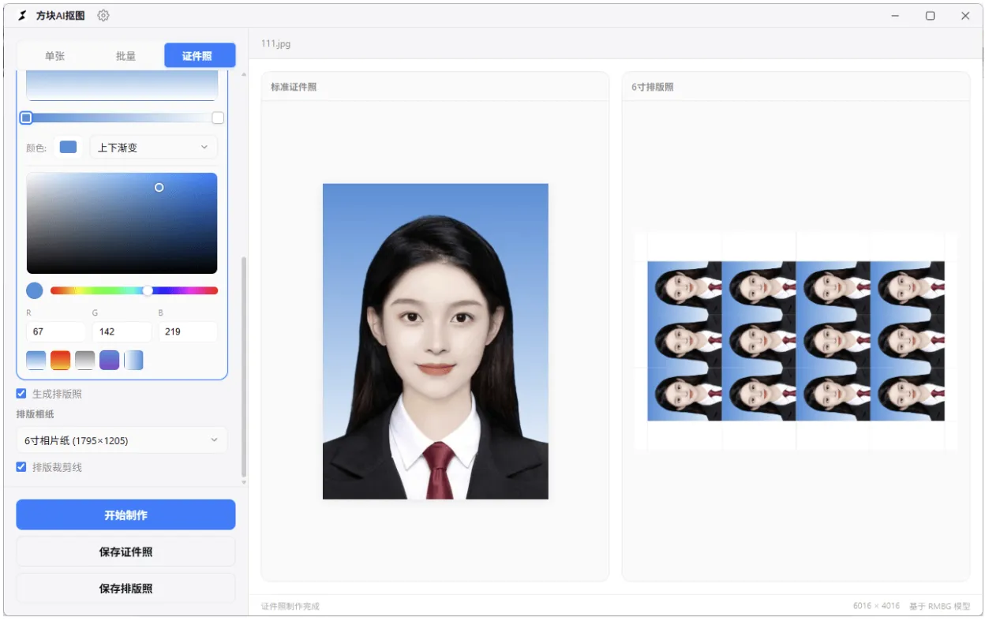Viewport: 985px width, 621px height.
Task: Minimize the 方块AI抠图 window
Action: point(895,15)
